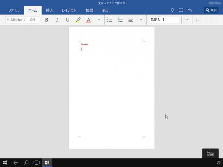
Task: Open the reading view book icon
Action: click(181, 10)
